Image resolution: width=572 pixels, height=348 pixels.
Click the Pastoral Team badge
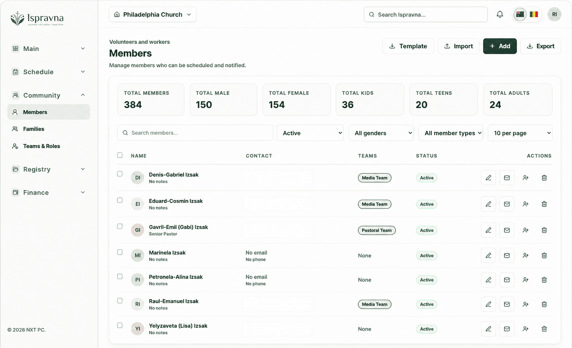(377, 230)
